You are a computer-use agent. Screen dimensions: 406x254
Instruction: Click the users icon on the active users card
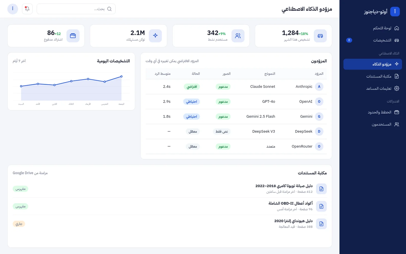tap(238, 36)
